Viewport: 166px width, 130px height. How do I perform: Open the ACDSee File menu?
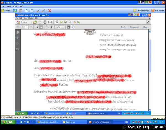pyautogui.click(x=3, y=6)
